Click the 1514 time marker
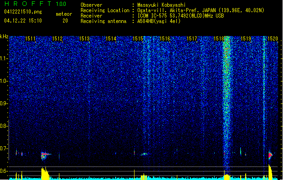This screenshot has width=283, height=180. pos(111,39)
